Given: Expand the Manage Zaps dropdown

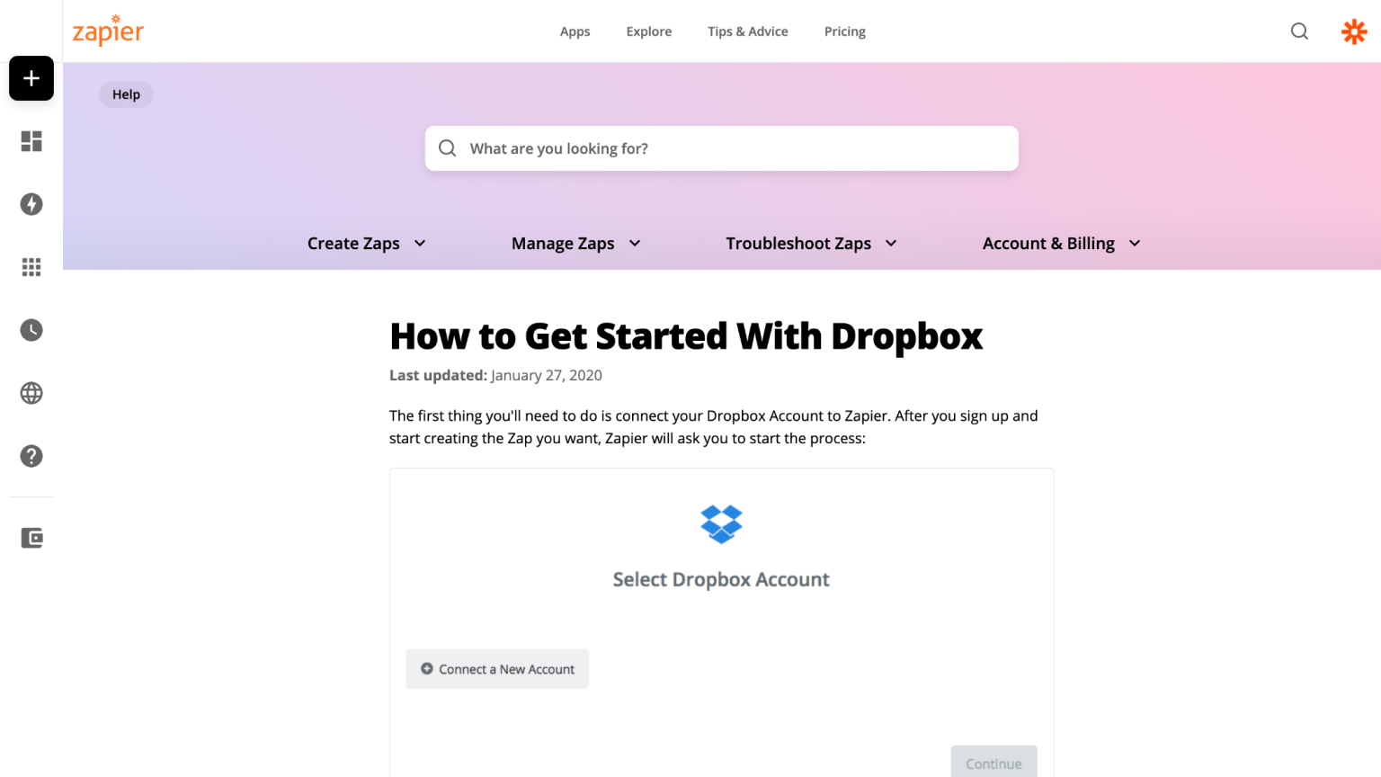Looking at the screenshot, I should [575, 244].
